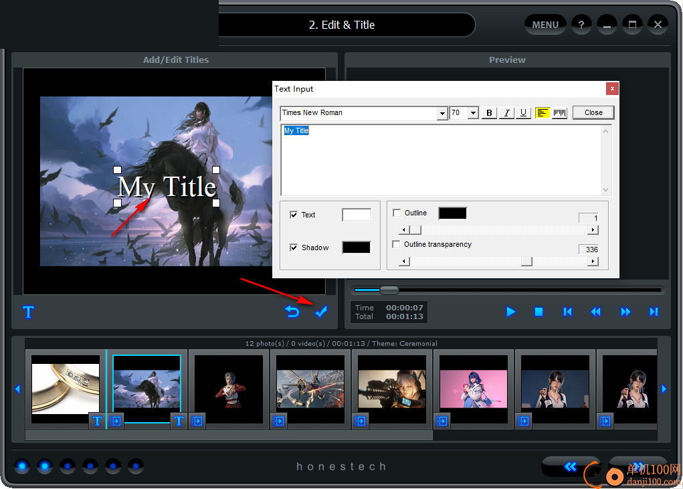Open the help question mark button
This screenshot has height=489, width=683.
[x=581, y=24]
